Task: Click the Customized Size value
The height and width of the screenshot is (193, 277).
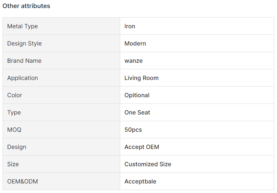Action: pyautogui.click(x=148, y=164)
